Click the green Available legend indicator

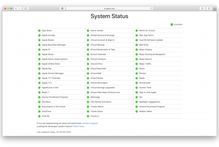pyautogui.click(x=172, y=24)
